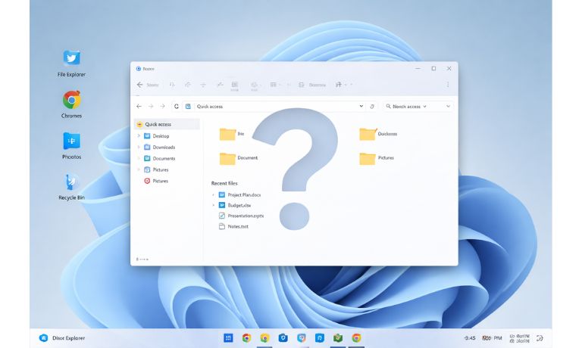Expand the Project Plan.docx row arrow

[213, 195]
